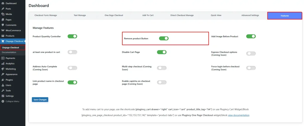Open the Direct Checkout Manage tab

click(x=182, y=15)
